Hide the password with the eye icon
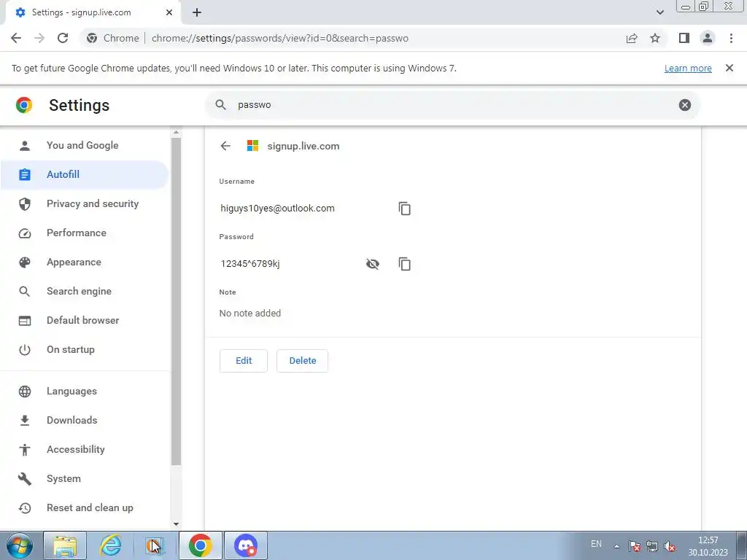747x560 pixels. [x=373, y=264]
